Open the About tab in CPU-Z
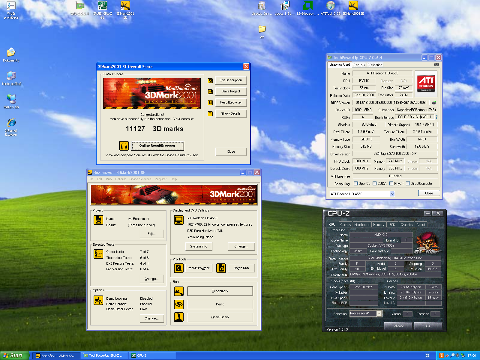480x360 pixels. coord(421,225)
